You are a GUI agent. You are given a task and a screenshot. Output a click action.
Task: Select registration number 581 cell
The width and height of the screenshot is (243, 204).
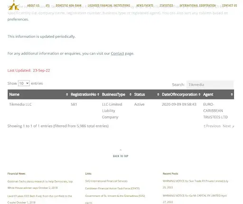coord(74,104)
